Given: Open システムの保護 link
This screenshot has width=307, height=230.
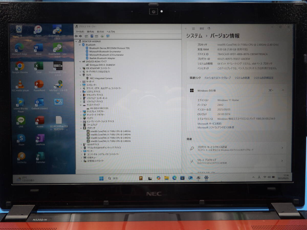Looking at the screenshot, I should pyautogui.click(x=242, y=78).
